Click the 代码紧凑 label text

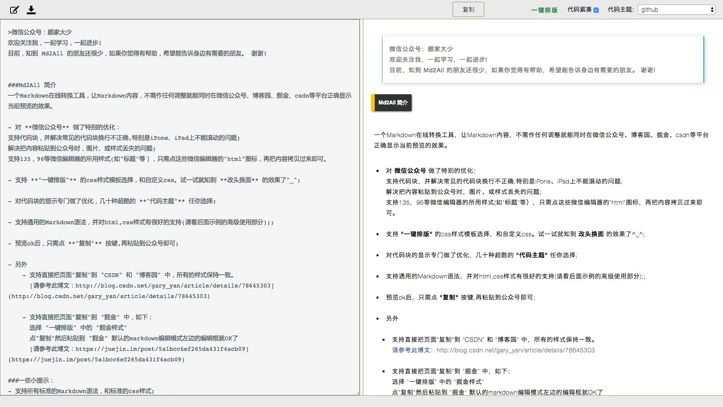(x=579, y=10)
